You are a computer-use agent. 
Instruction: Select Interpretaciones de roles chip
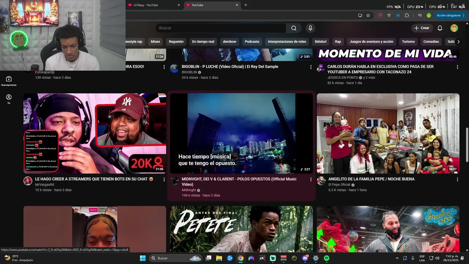tap(287, 42)
